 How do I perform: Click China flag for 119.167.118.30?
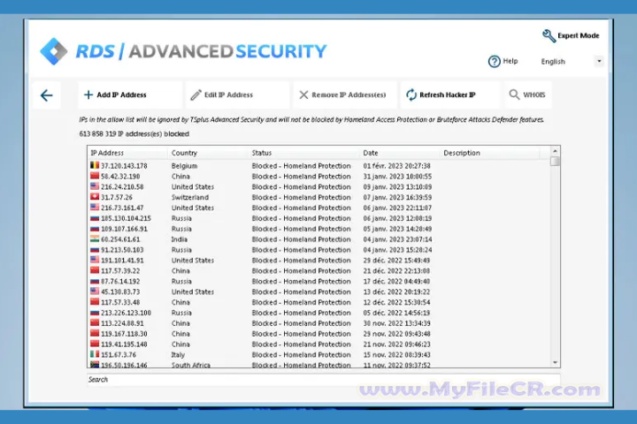(x=95, y=334)
